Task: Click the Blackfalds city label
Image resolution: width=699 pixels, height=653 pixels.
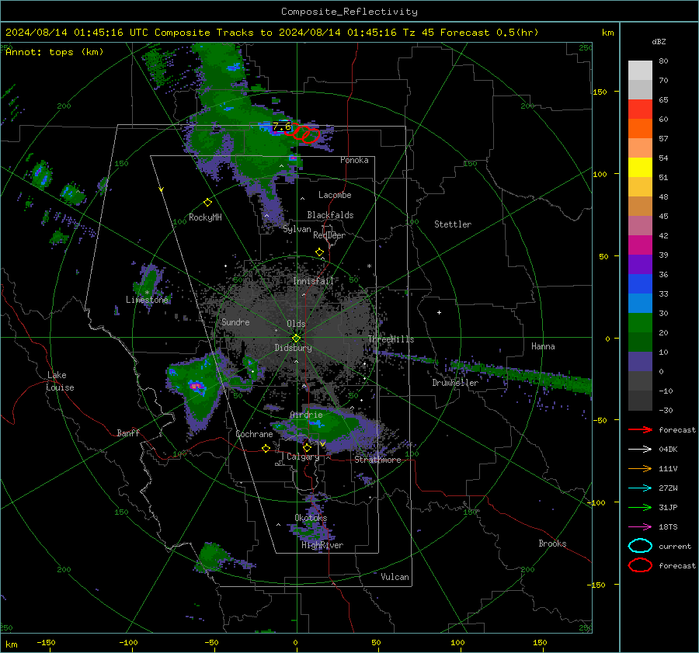Action: [x=330, y=215]
